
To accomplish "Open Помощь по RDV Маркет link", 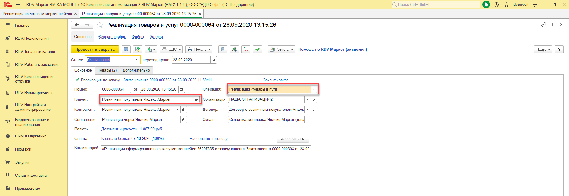I will point(333,49).
